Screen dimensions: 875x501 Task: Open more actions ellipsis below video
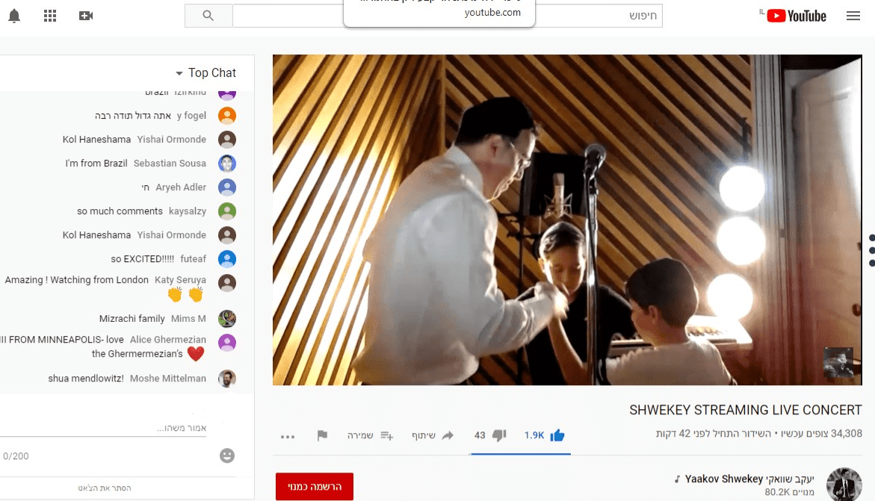pyautogui.click(x=288, y=437)
